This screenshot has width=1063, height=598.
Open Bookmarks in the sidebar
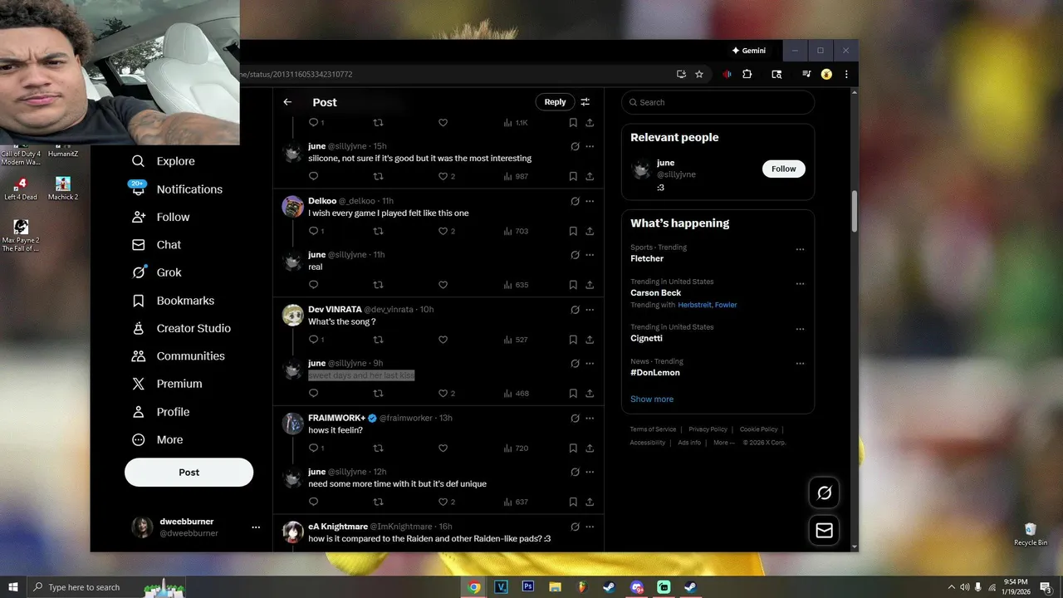(174, 301)
